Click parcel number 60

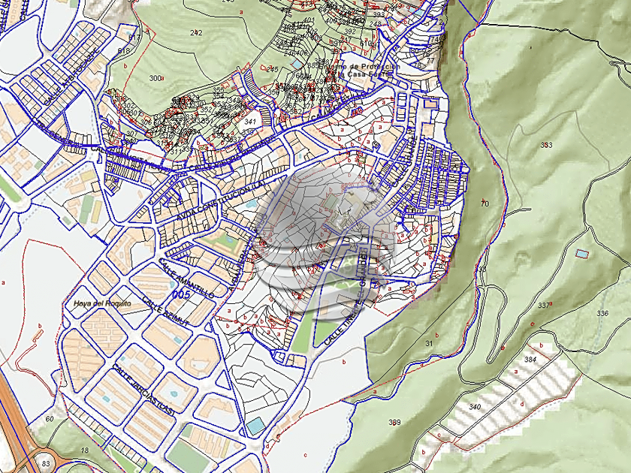(49, 419)
